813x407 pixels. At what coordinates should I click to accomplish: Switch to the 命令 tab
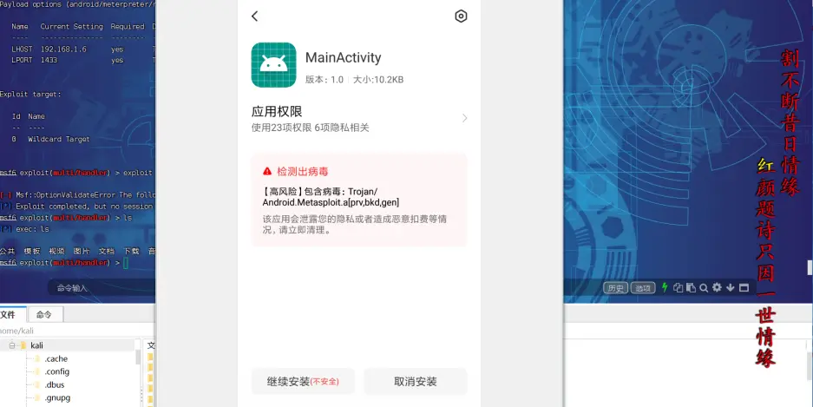tap(44, 314)
